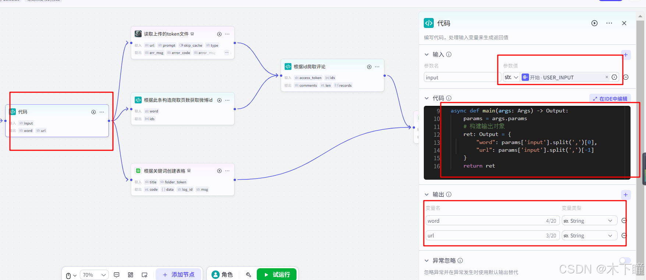The width and height of the screenshot is (646, 280).
Task: Click the code editor line with return ret
Action: point(479,166)
